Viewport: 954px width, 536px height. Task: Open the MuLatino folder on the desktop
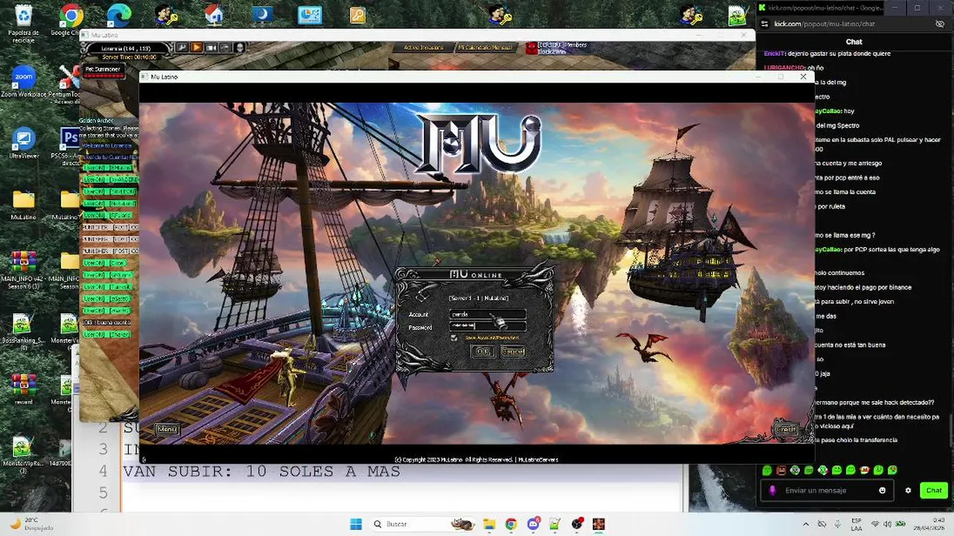24,205
